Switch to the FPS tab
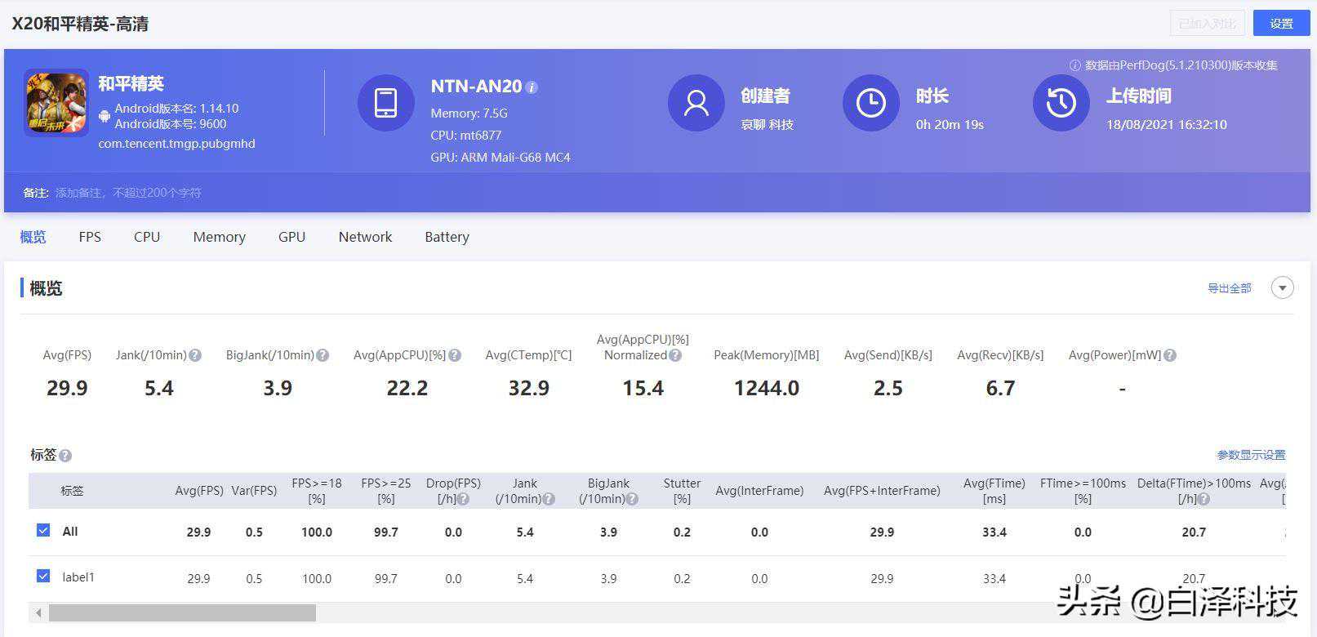 (90, 237)
